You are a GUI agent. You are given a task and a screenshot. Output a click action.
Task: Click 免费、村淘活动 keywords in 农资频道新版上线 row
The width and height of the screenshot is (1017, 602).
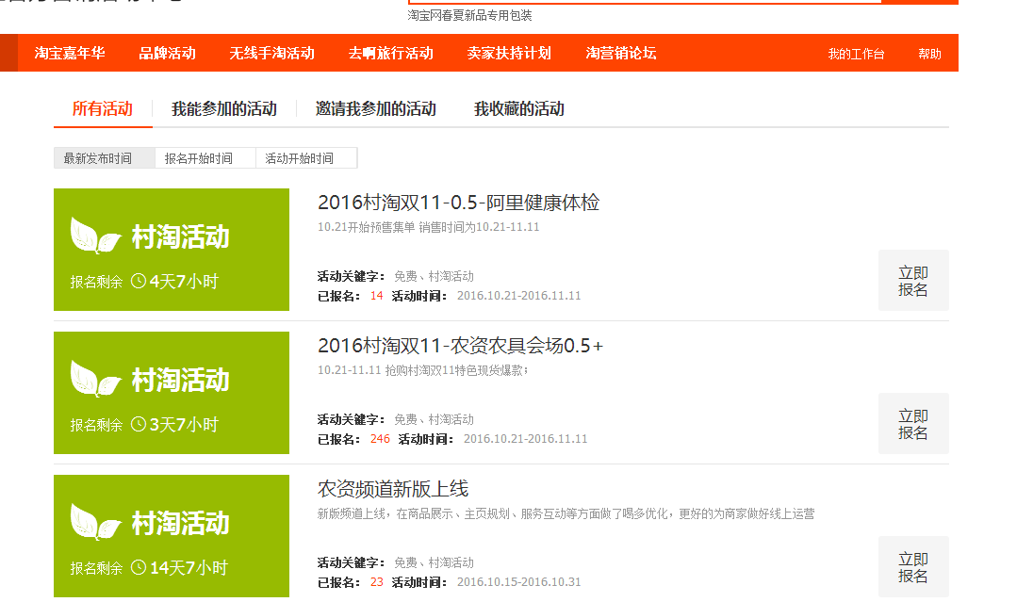[434, 562]
